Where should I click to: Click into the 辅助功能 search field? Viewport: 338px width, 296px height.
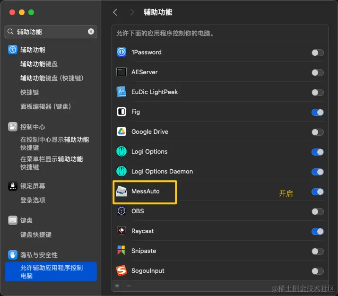pos(51,32)
